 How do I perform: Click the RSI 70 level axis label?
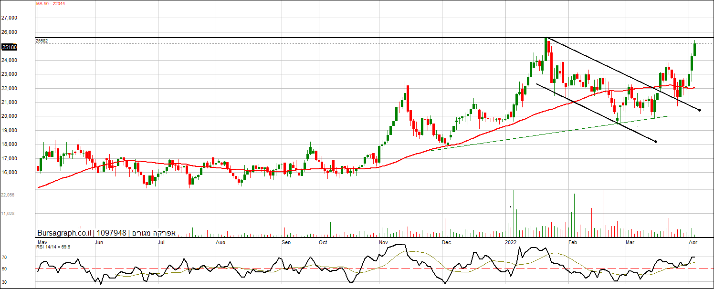pyautogui.click(x=4, y=257)
